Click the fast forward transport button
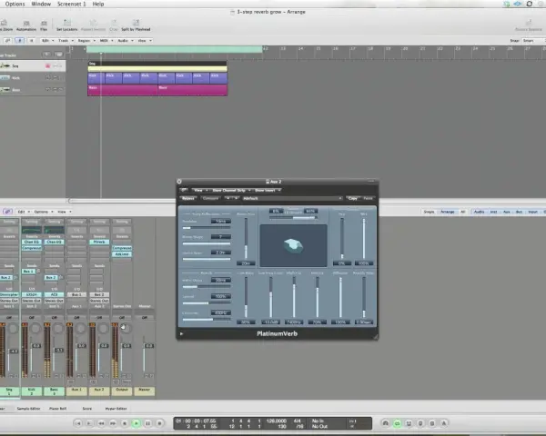546x436 pixels. point(113,423)
